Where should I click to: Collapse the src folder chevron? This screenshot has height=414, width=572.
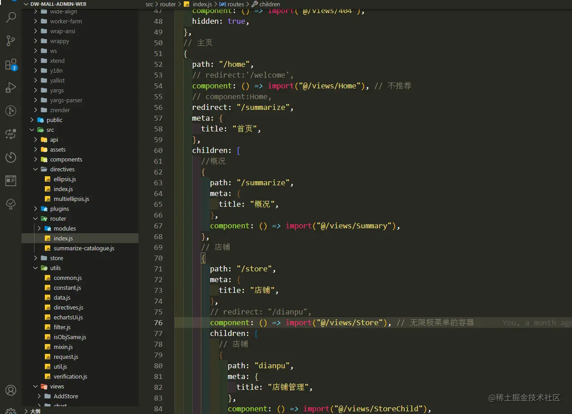click(x=32, y=130)
